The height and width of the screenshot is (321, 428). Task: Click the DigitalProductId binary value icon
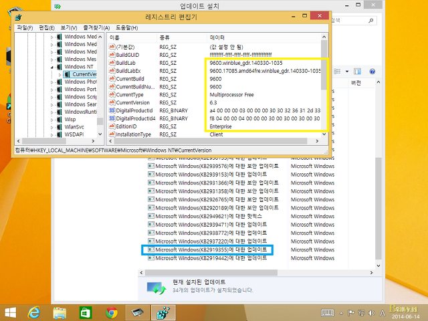point(112,110)
